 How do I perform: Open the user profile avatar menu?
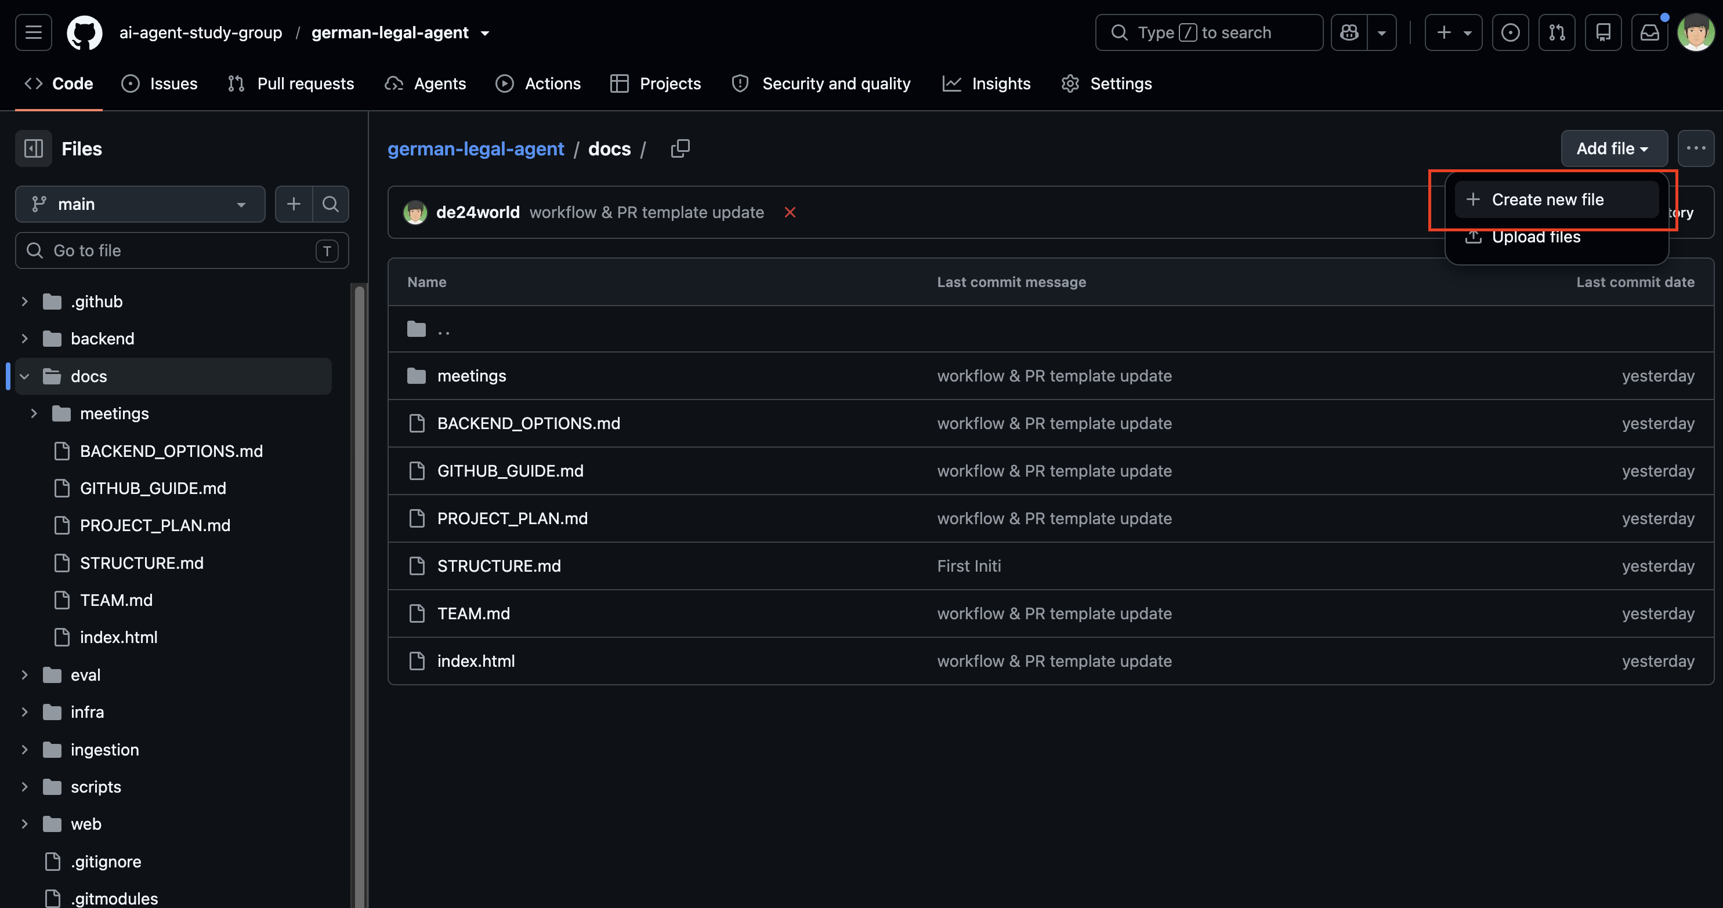pyautogui.click(x=1696, y=32)
